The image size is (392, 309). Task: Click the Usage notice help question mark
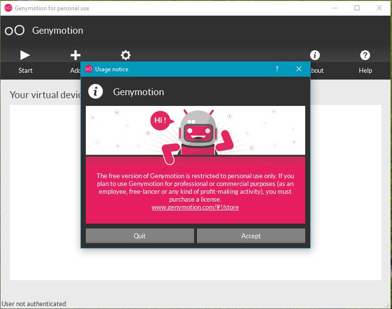277,69
